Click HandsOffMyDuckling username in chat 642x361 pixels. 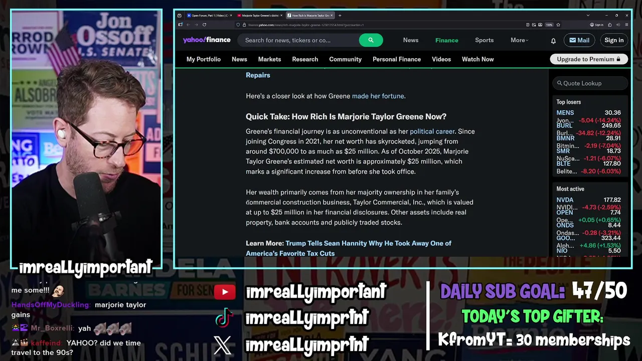51,305
